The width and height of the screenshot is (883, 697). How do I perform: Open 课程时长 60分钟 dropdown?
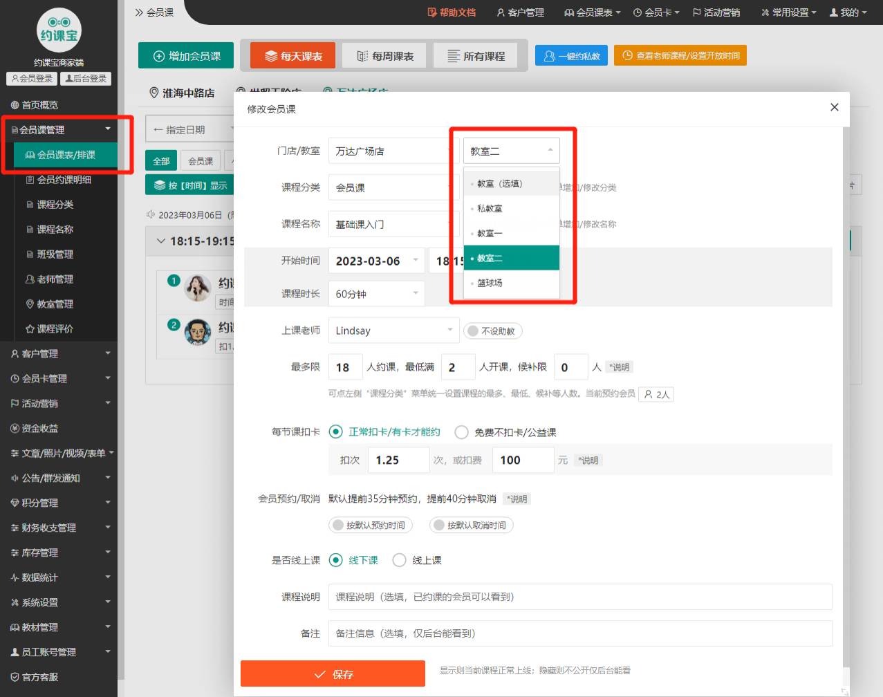pyautogui.click(x=377, y=294)
